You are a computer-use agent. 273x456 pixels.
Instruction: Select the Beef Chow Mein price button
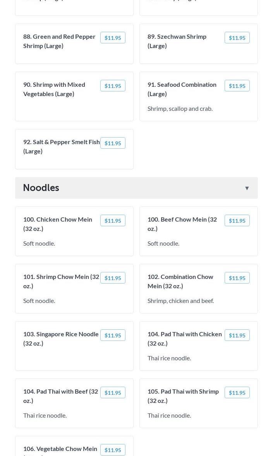point(237,220)
